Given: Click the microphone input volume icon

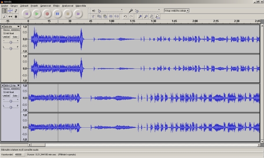Looking at the screenshot, I should [131, 11].
